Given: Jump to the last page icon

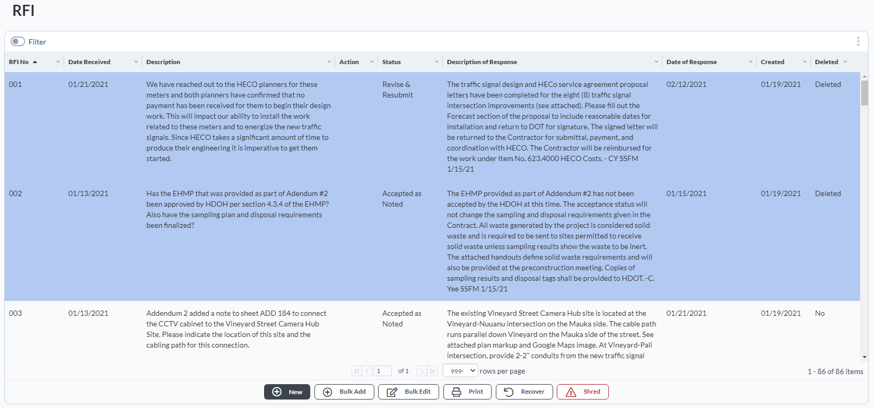Looking at the screenshot, I should (433, 371).
